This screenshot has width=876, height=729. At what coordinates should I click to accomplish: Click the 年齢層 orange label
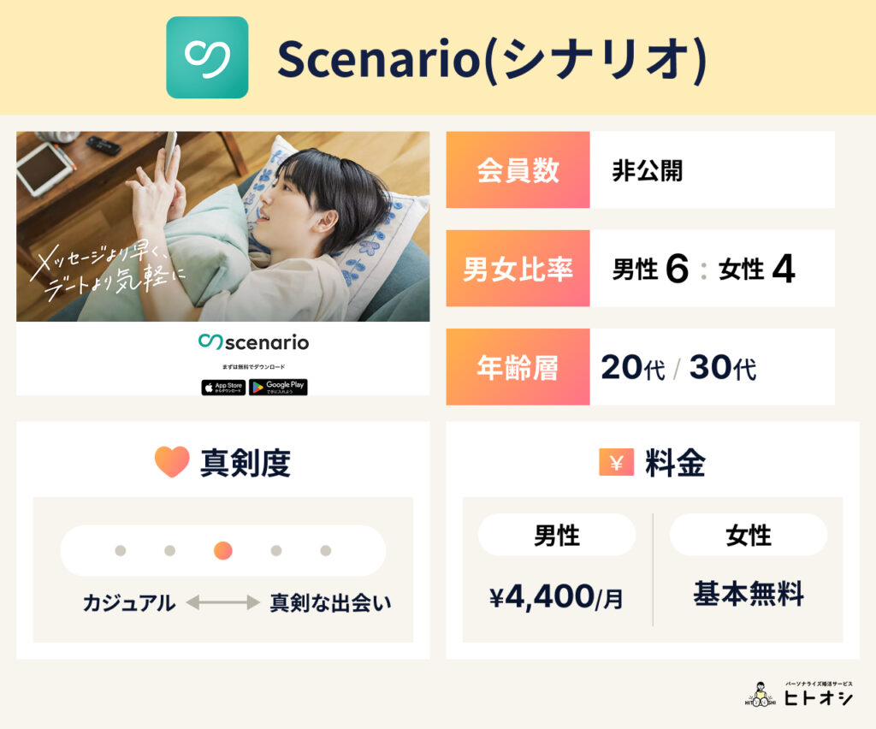pyautogui.click(x=518, y=367)
